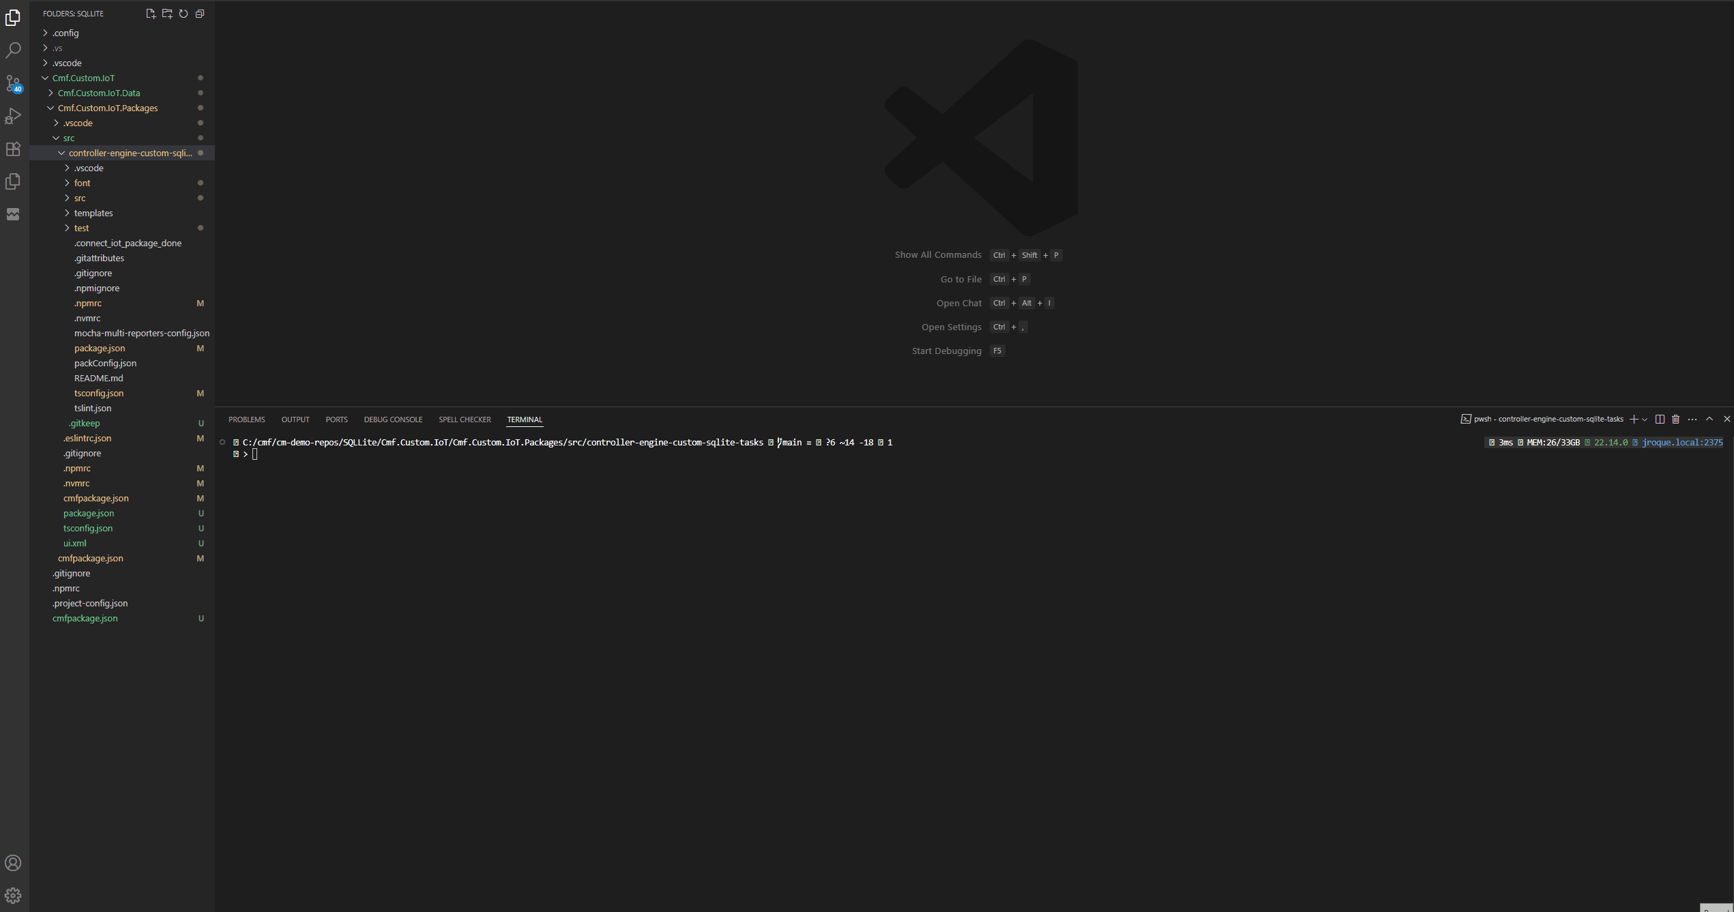
Task: Open the Manage gear icon
Action: click(x=13, y=896)
